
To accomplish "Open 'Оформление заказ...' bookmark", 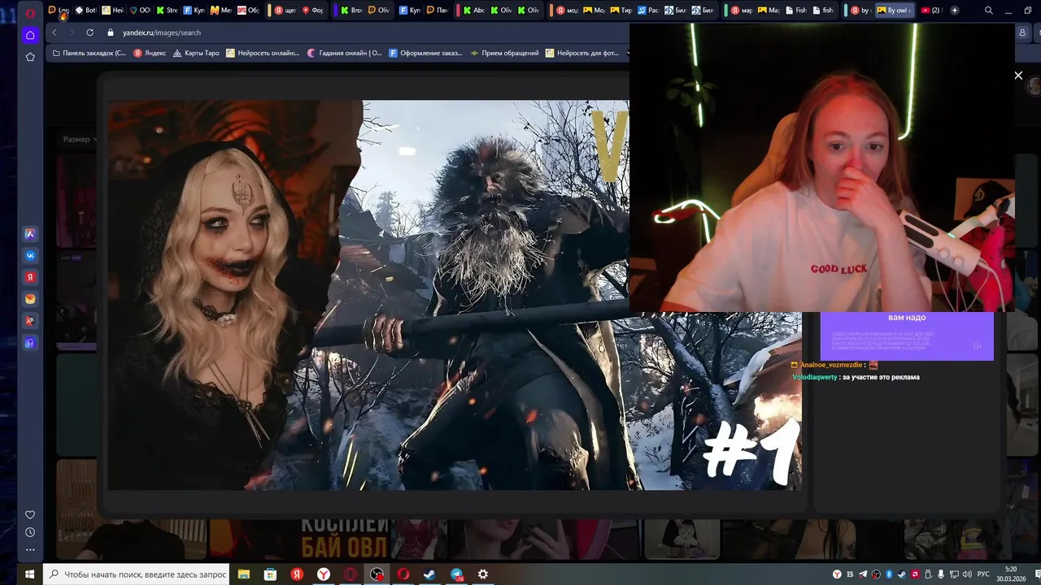I will (x=425, y=53).
